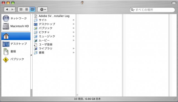This screenshot has width=178, height=102.
Task: Expand サイト folder via its arrow
Action: tap(74, 20)
